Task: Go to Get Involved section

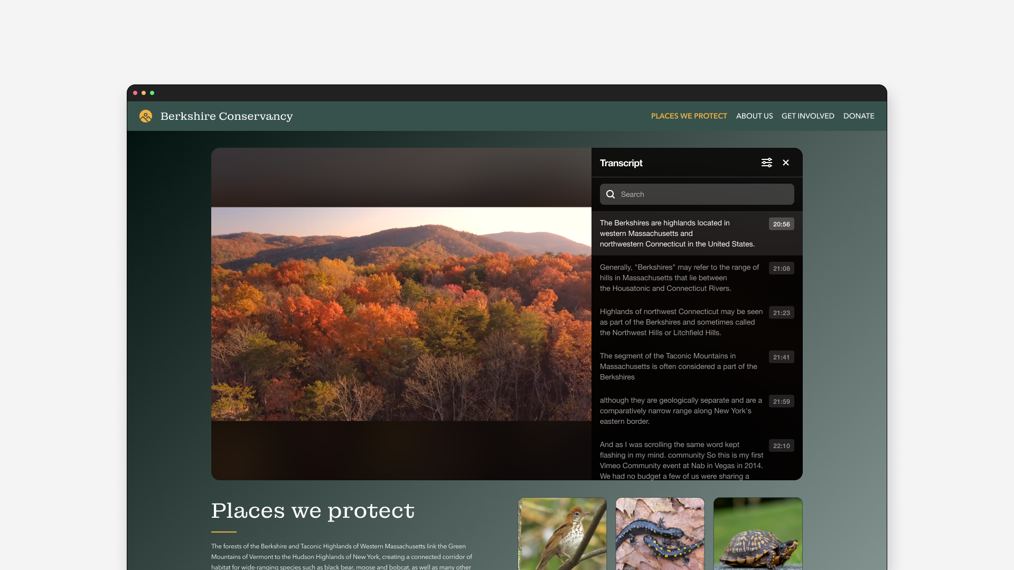Action: click(808, 116)
